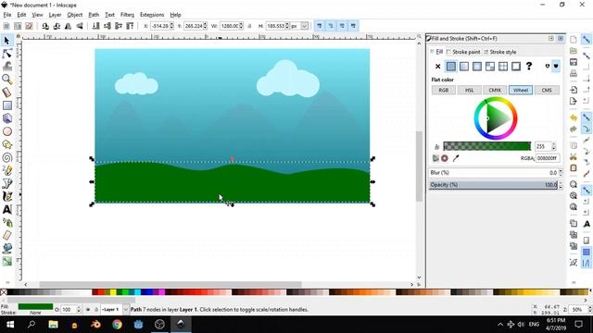Image resolution: width=593 pixels, height=333 pixels.
Task: Select the Ellipse circle tool
Action: click(x=6, y=131)
